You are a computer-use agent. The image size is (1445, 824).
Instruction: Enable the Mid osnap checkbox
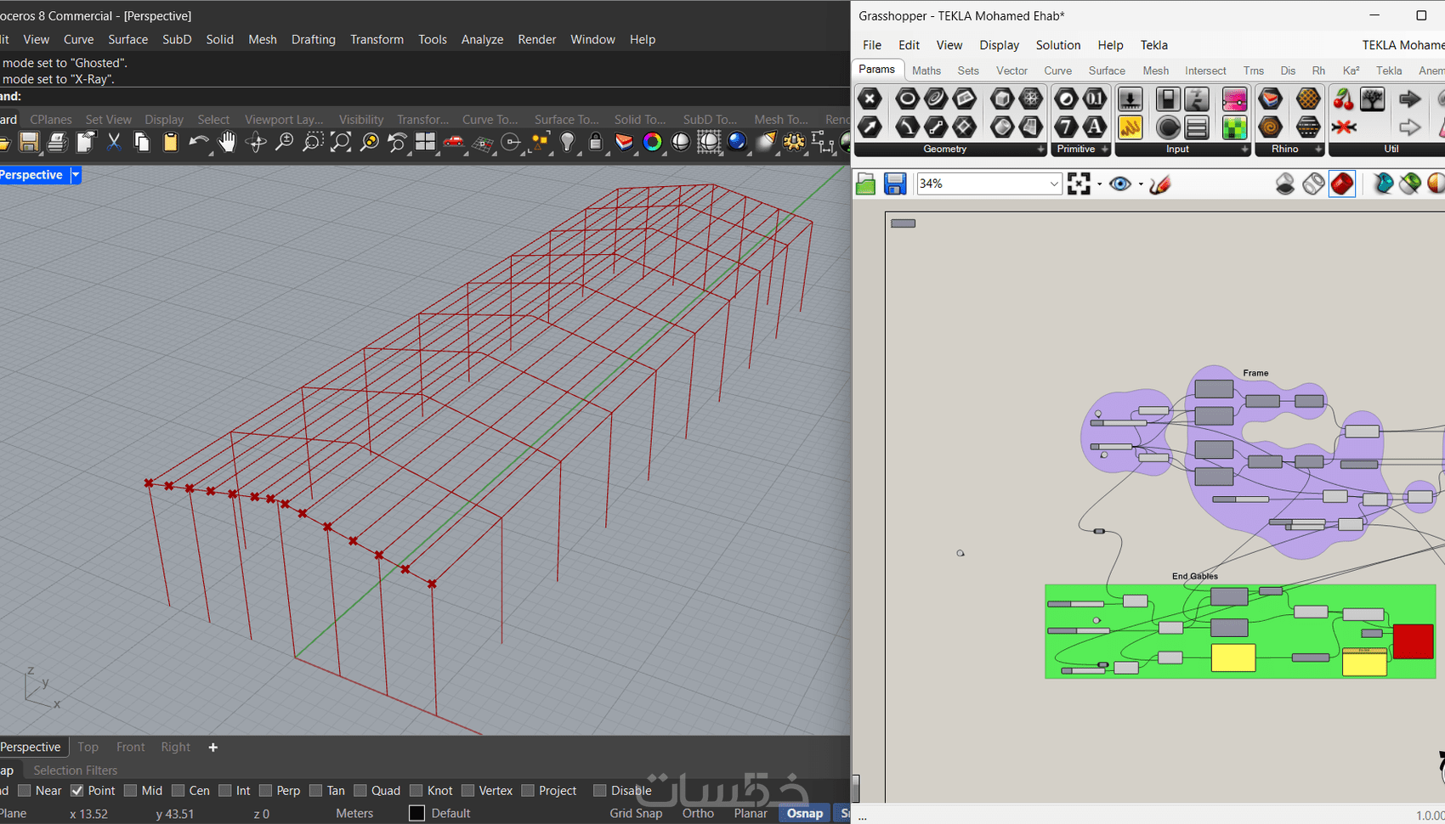pyautogui.click(x=130, y=791)
